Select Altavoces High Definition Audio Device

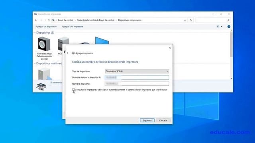tap(44, 48)
